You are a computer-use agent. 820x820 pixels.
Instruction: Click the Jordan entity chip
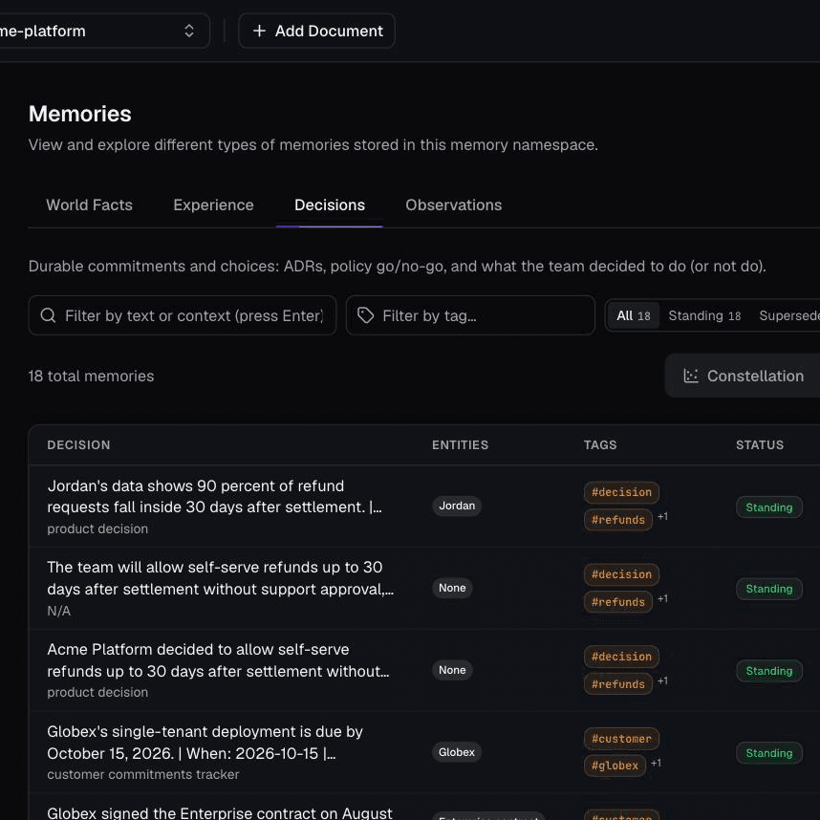tap(457, 506)
